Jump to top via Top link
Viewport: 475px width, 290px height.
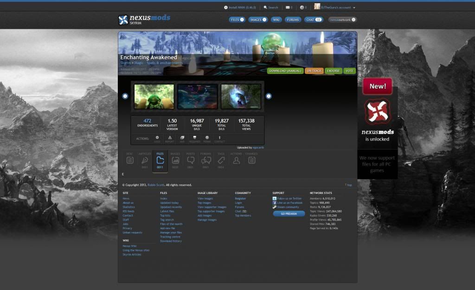348,185
